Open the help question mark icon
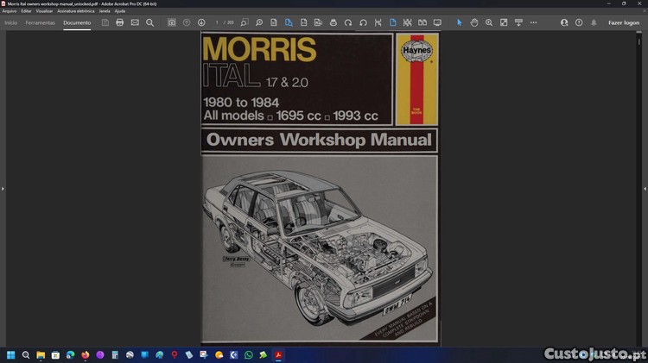The height and width of the screenshot is (363, 648). pyautogui.click(x=579, y=22)
